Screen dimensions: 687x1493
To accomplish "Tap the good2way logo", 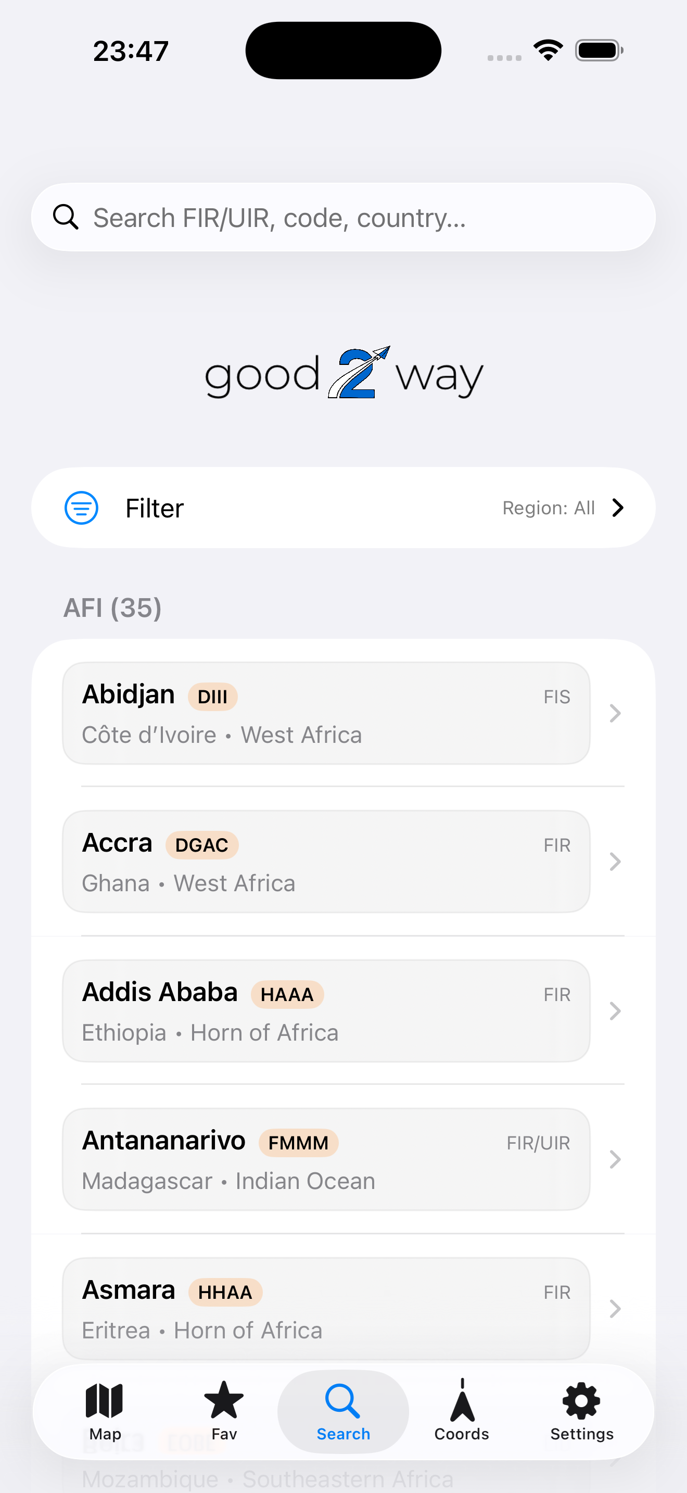I will pyautogui.click(x=344, y=372).
